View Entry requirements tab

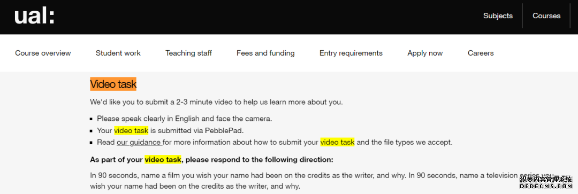tap(351, 53)
